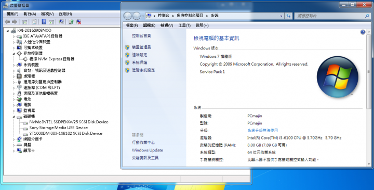Open 工具(T) menu in System window
The image size is (374, 190).
184,26
